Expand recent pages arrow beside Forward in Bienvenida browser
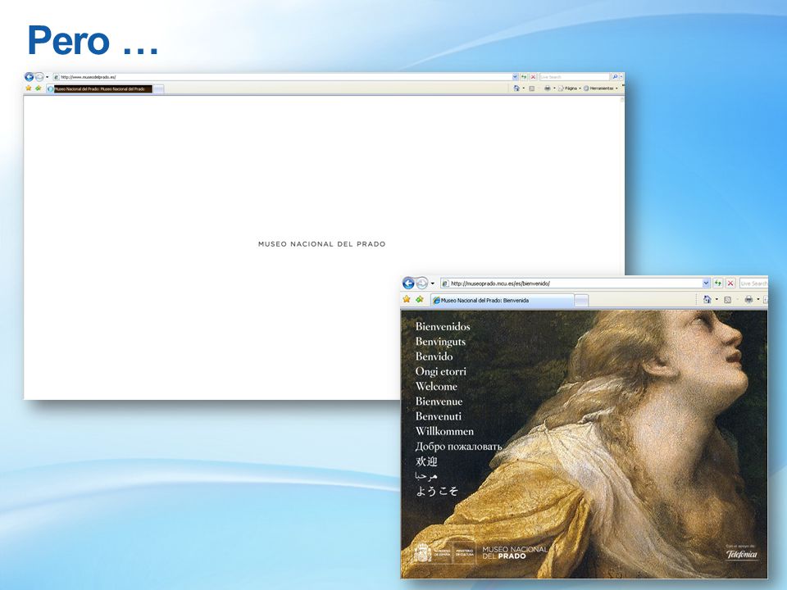Screen dimensions: 787x590 [x=433, y=284]
